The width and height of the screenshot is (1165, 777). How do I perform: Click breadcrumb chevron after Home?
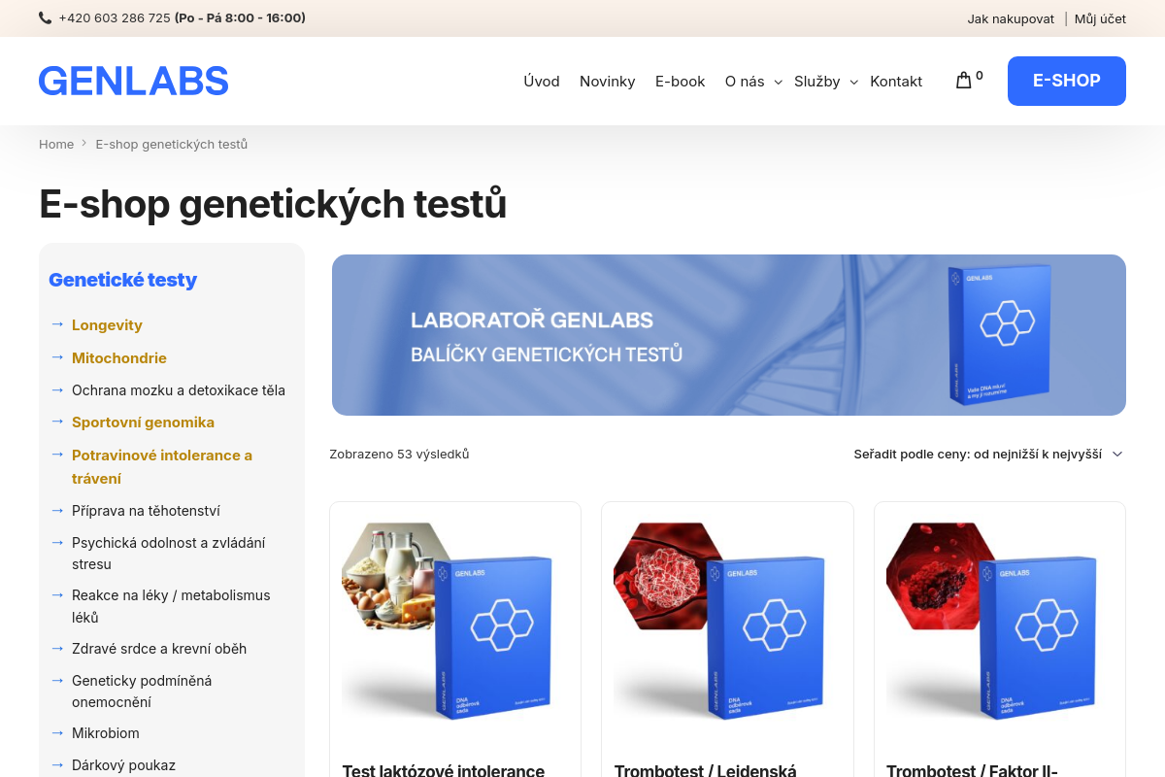coord(84,144)
